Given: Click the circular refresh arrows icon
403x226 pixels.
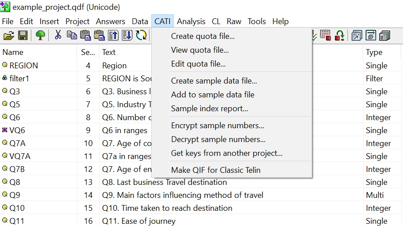Looking at the screenshot, I should pos(141,35).
